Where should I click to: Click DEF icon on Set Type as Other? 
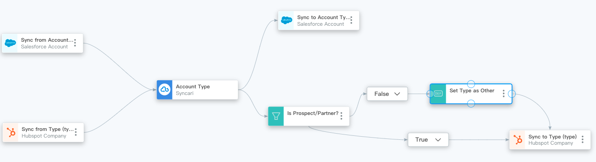(x=438, y=94)
